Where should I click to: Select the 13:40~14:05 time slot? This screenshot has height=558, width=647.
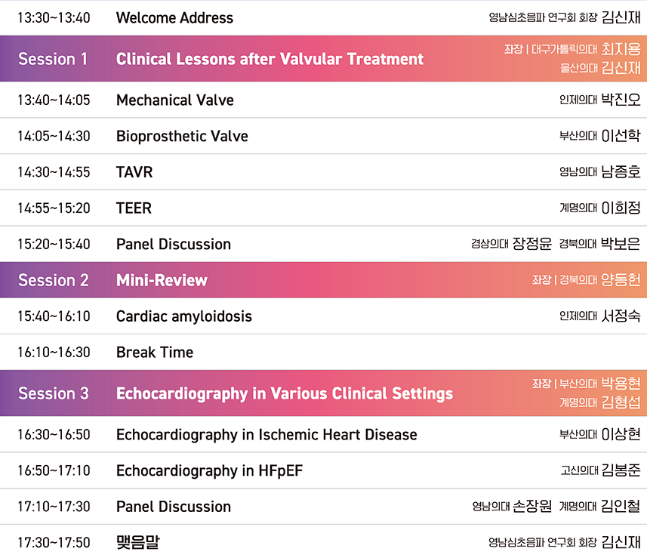(54, 100)
